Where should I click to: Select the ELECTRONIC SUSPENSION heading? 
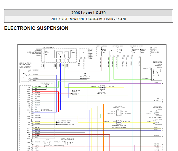36,28
